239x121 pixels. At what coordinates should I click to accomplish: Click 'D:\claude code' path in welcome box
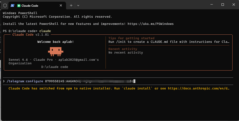pos(54,67)
